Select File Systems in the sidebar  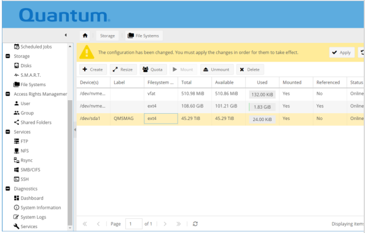(x=29, y=85)
